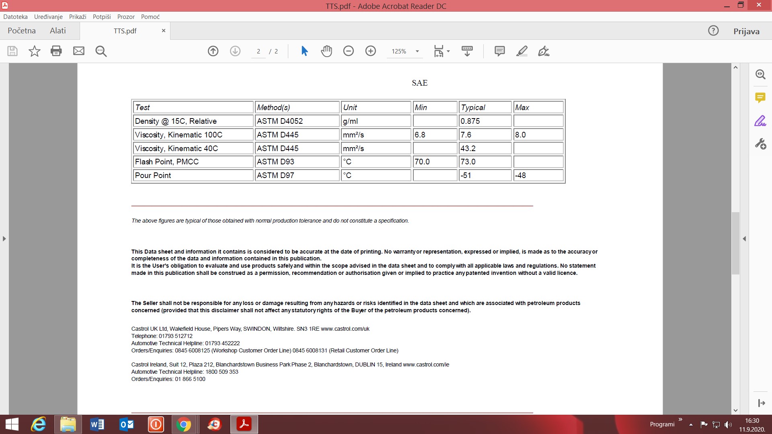Open the 125% zoom level dropdown
Screen dimensions: 772x434
coord(417,51)
